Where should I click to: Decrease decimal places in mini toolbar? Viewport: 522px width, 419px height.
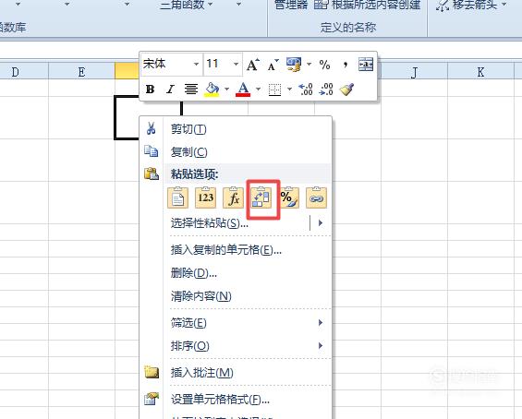(x=325, y=90)
